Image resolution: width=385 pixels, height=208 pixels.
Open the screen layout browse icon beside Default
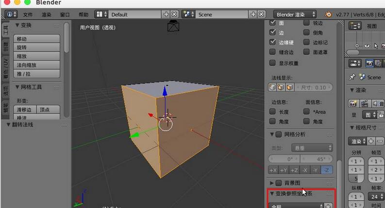(101, 14)
